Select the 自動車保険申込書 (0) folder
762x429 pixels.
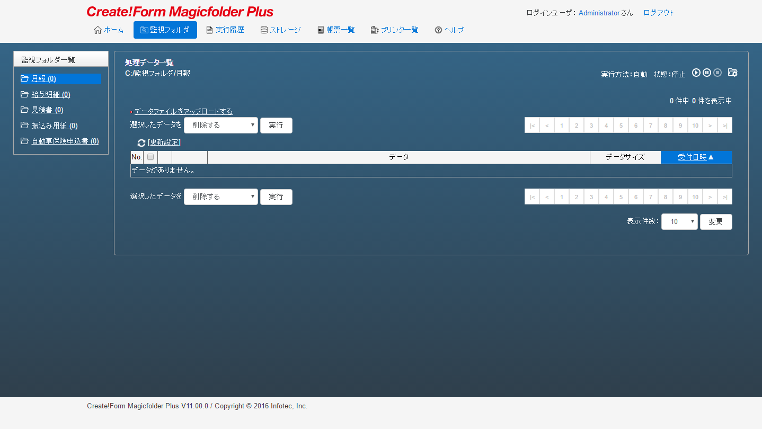65,141
